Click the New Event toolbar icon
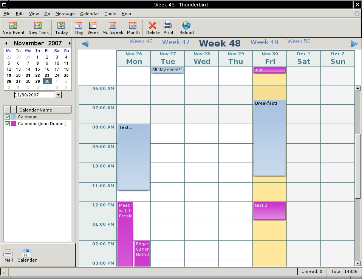Image resolution: width=362 pixels, height=279 pixels. [x=14, y=28]
